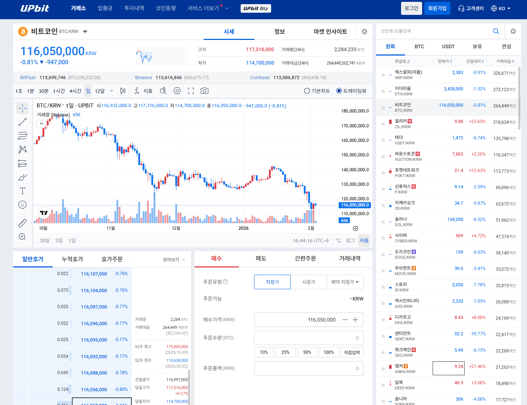Open the 예약-지정가 dropdown
This screenshot has width=527, height=405.
(345, 282)
